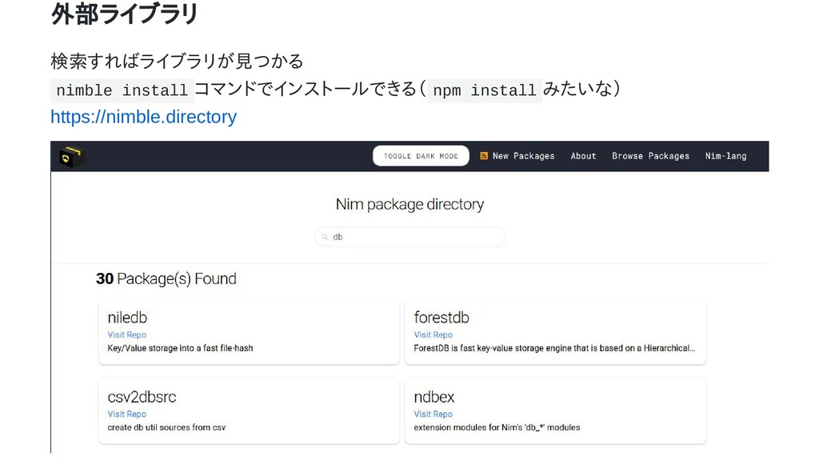Open the https://nimble.directory link
The width and height of the screenshot is (819, 461).
click(x=144, y=117)
